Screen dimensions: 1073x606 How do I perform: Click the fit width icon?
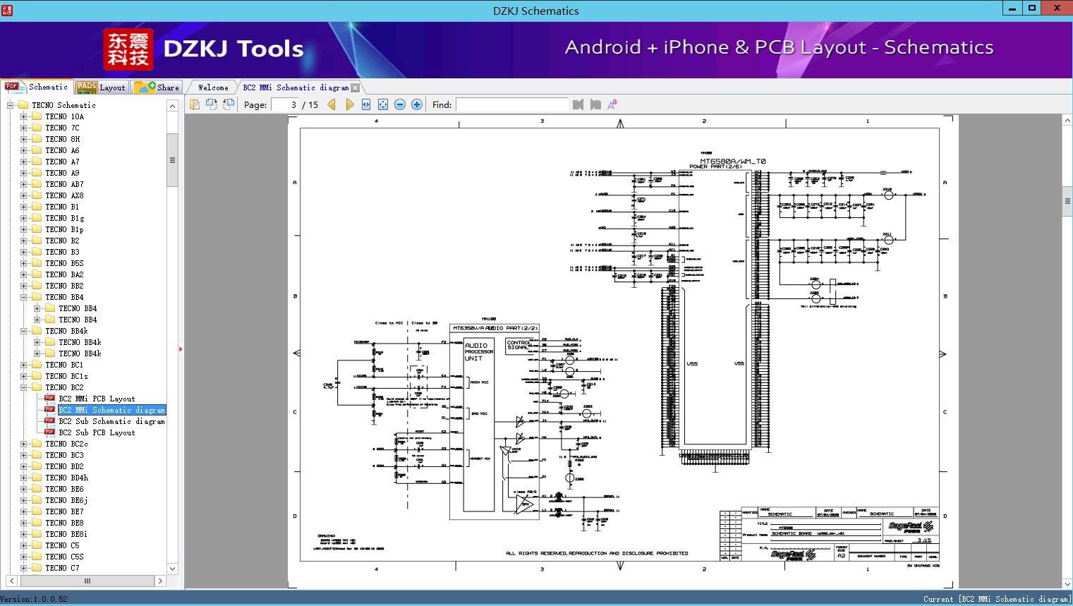click(366, 104)
